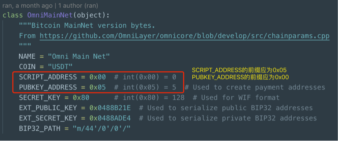
Task: Click the 0x0488B21E hex value
Action: [110, 108]
